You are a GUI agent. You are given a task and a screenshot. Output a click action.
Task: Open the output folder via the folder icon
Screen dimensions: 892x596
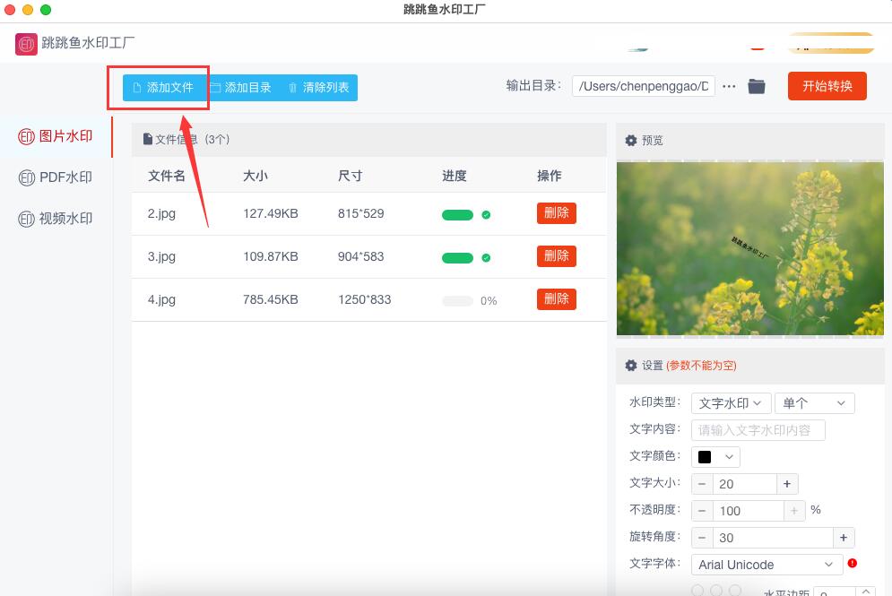[x=756, y=86]
